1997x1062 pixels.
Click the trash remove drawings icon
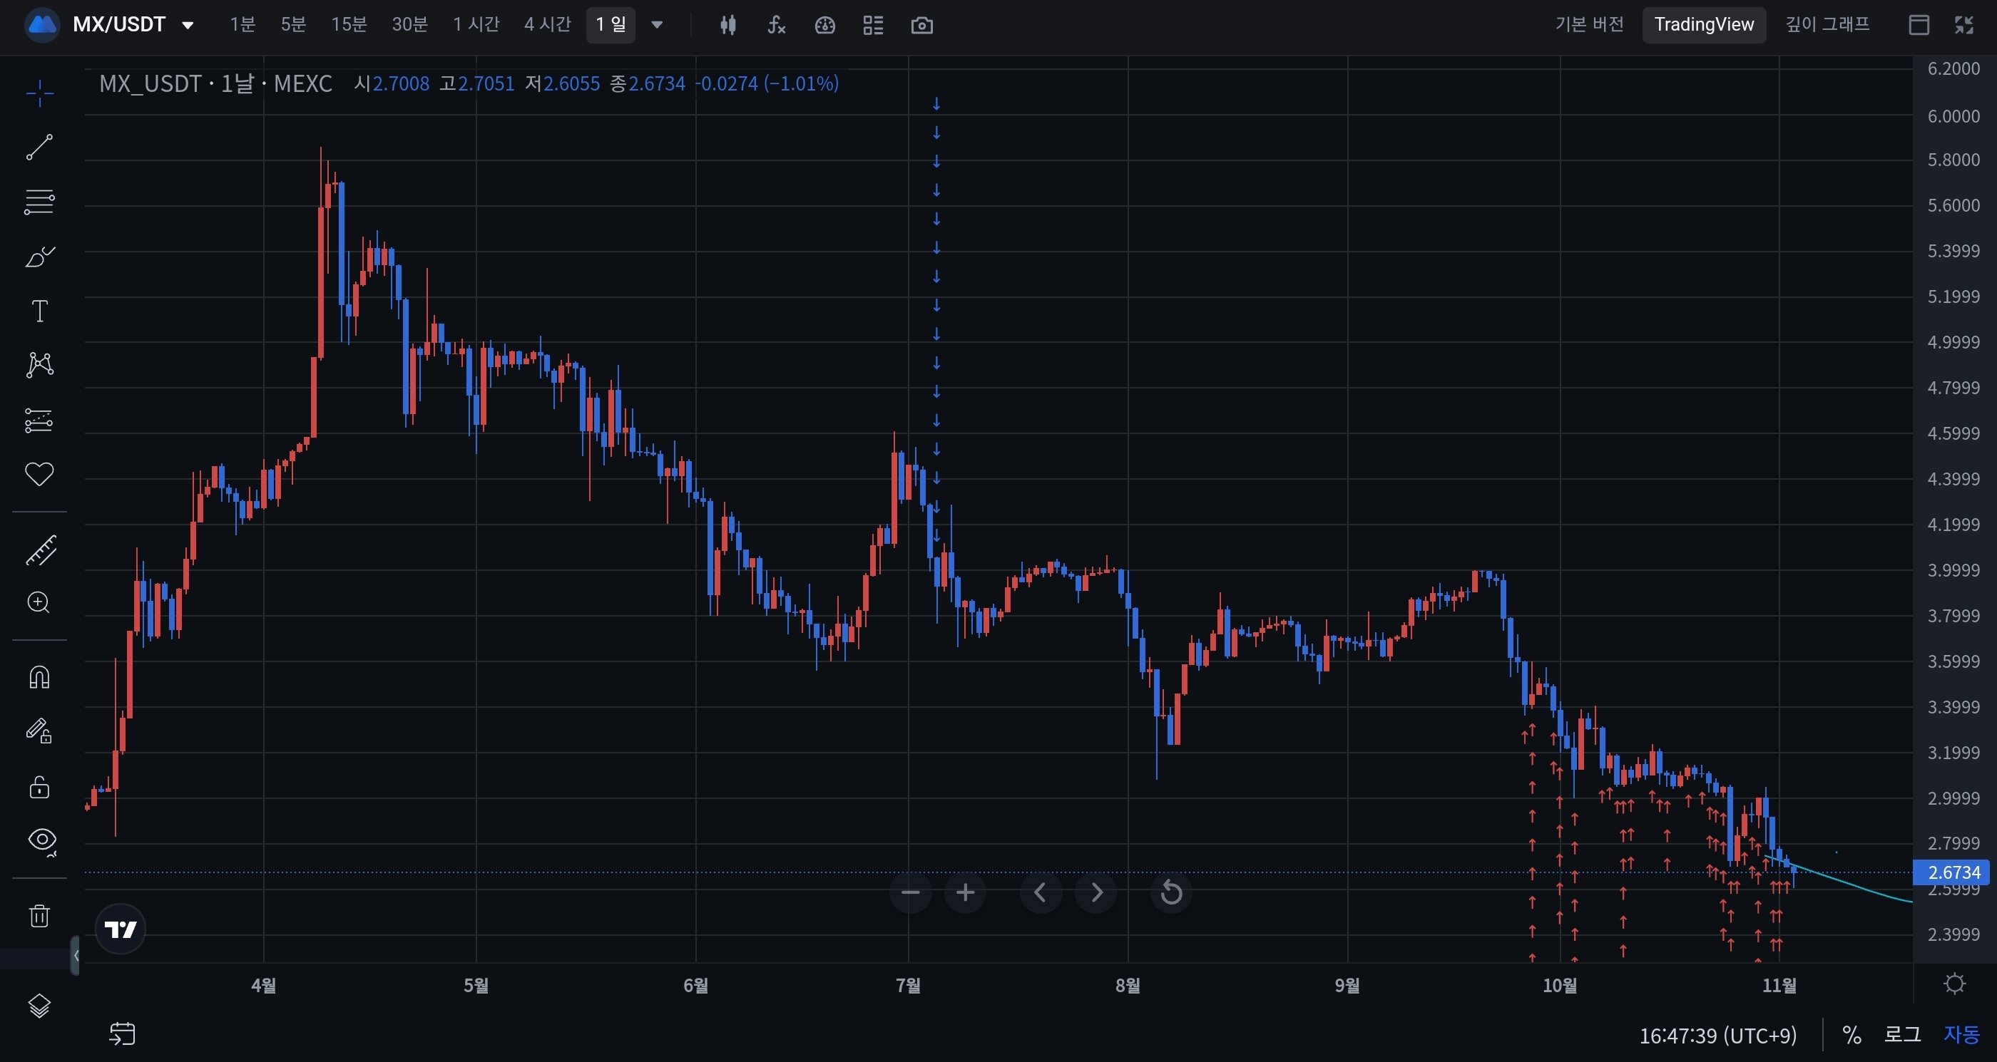[39, 917]
